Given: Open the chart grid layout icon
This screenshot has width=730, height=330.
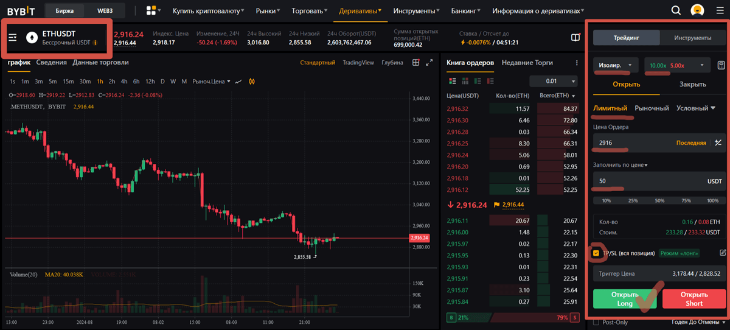Looking at the screenshot, I should tap(416, 62).
